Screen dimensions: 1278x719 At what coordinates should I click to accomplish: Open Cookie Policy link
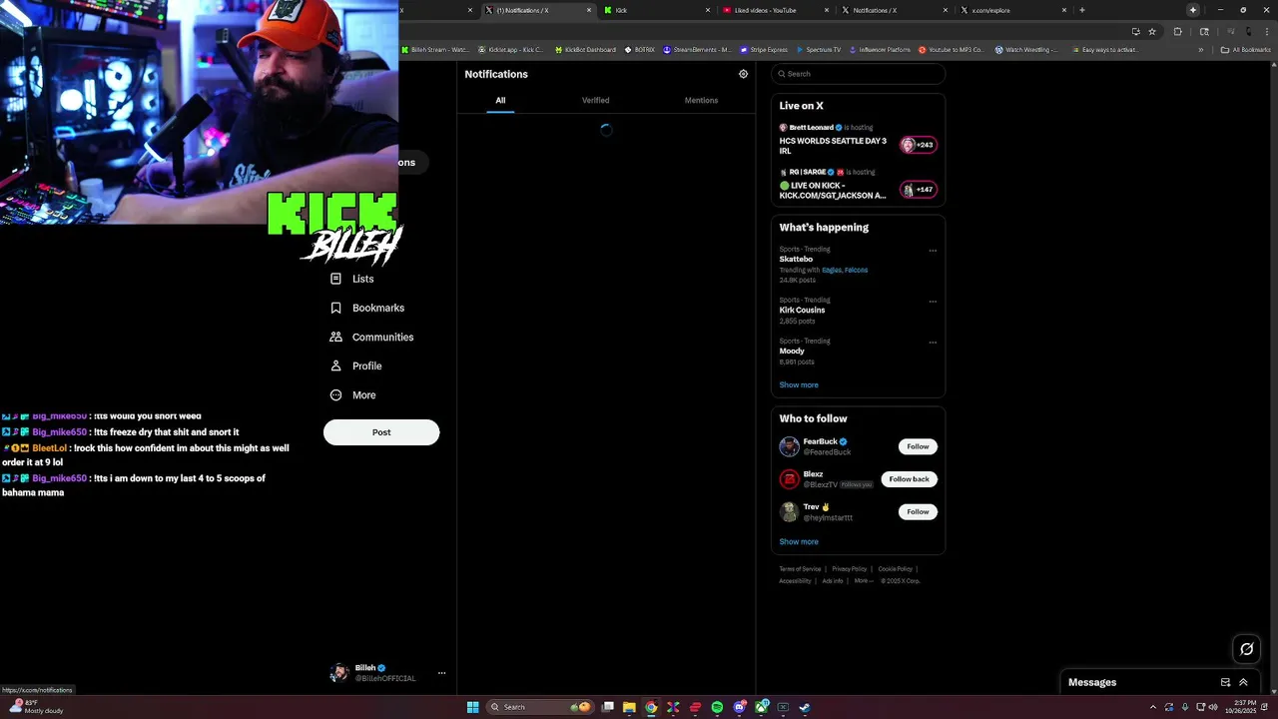pos(896,569)
